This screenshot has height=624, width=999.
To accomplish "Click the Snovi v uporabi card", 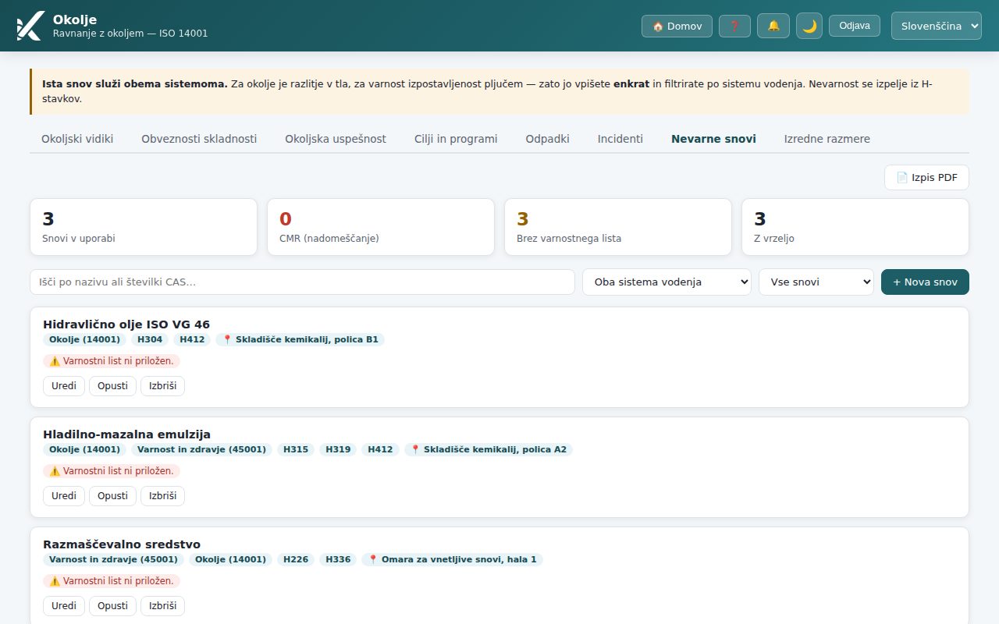I will 144,227.
